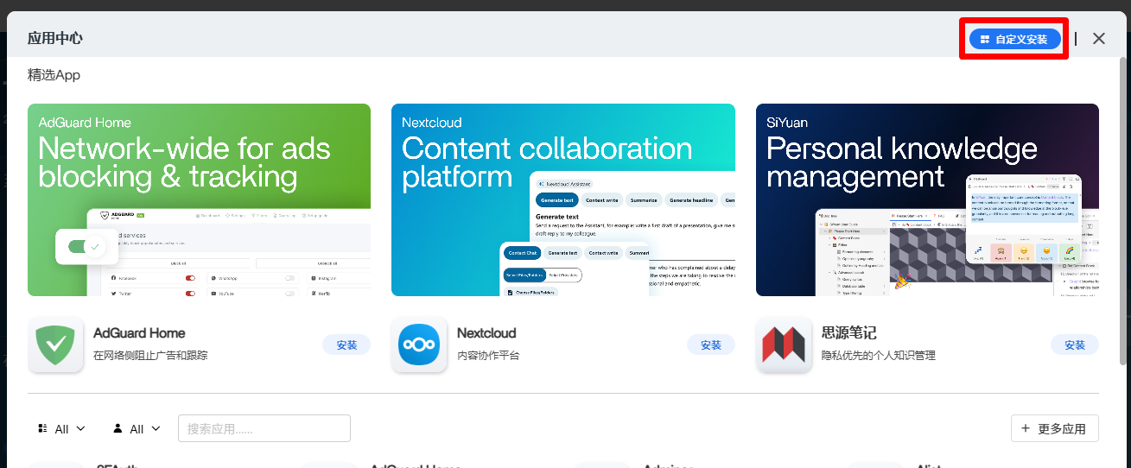Click the 精选App section heading
This screenshot has width=1131, height=468.
point(54,75)
